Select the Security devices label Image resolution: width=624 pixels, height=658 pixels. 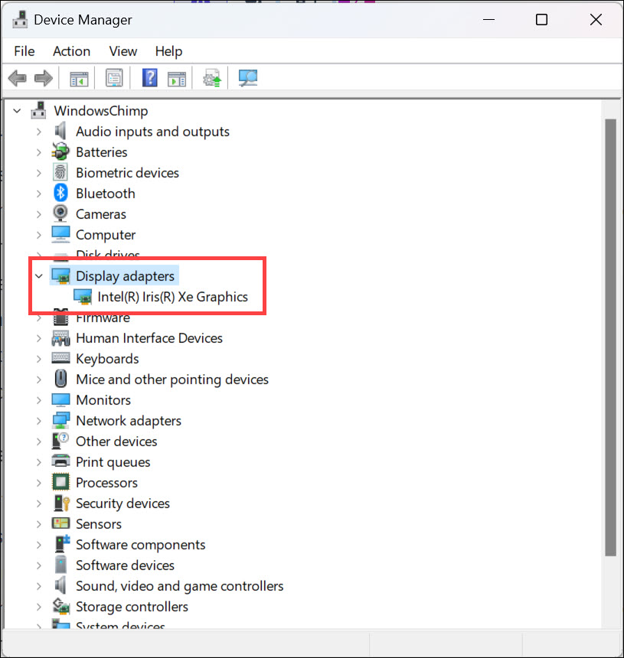123,503
